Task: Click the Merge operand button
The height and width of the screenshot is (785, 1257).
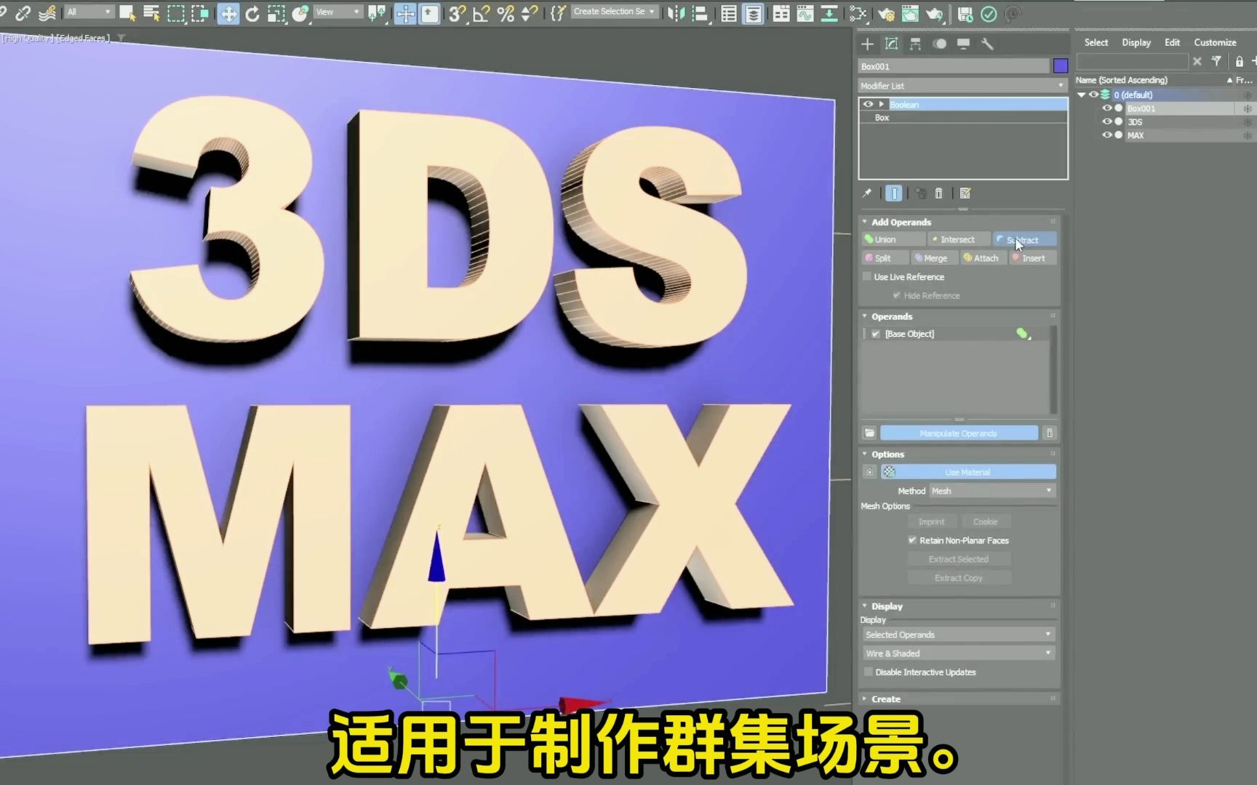Action: point(935,258)
